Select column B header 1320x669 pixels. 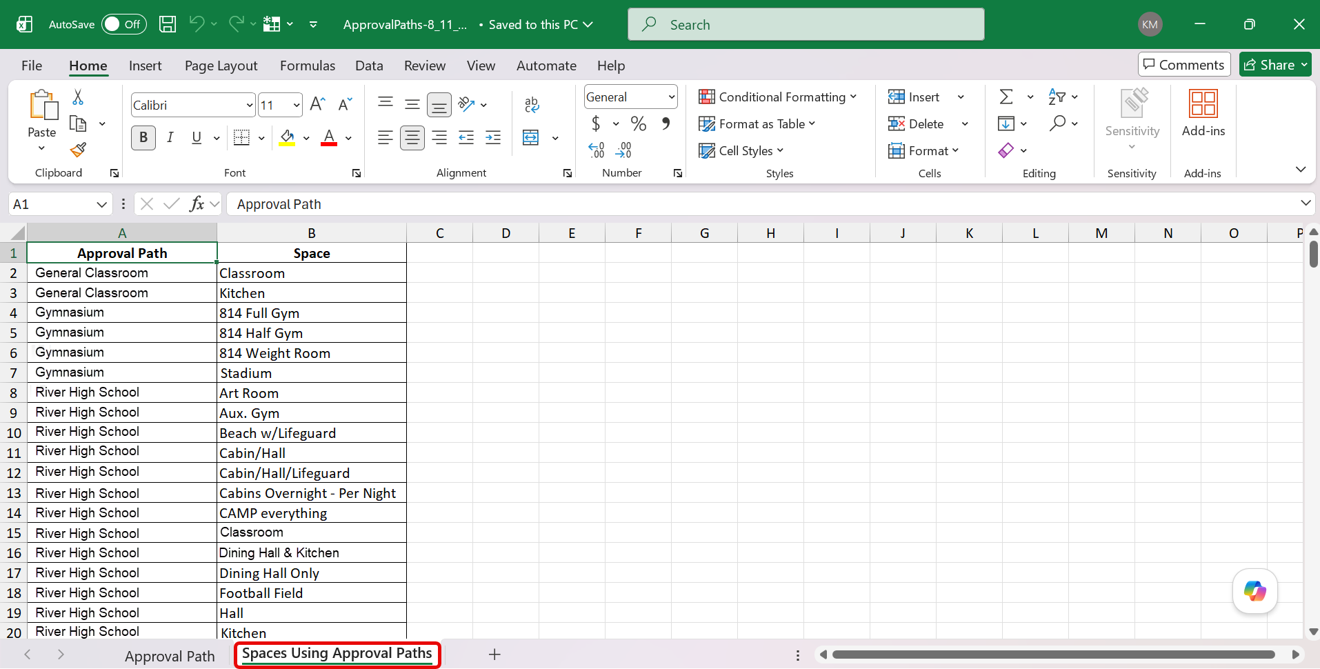[x=312, y=233]
